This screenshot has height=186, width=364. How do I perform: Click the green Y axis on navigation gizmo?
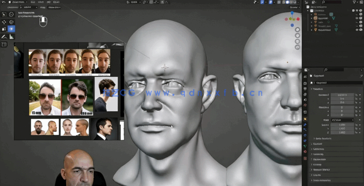point(290,19)
